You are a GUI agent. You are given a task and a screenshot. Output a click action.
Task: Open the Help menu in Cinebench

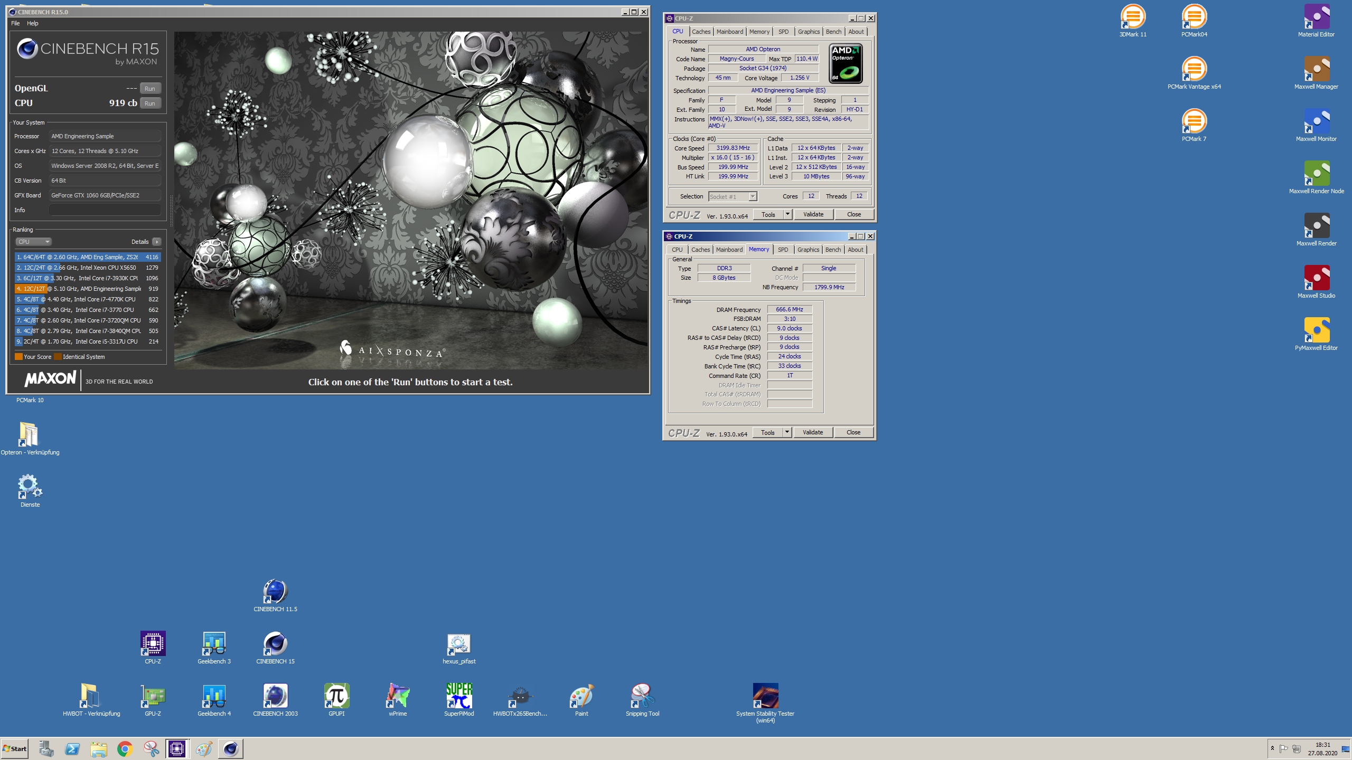pyautogui.click(x=33, y=23)
